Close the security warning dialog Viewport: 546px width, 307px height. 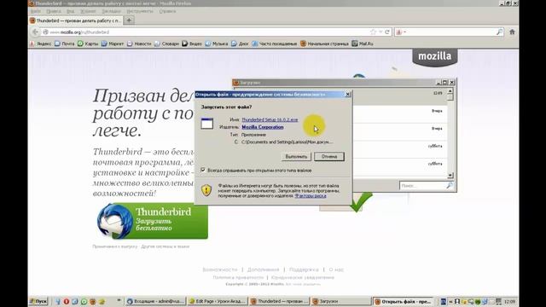click(347, 95)
